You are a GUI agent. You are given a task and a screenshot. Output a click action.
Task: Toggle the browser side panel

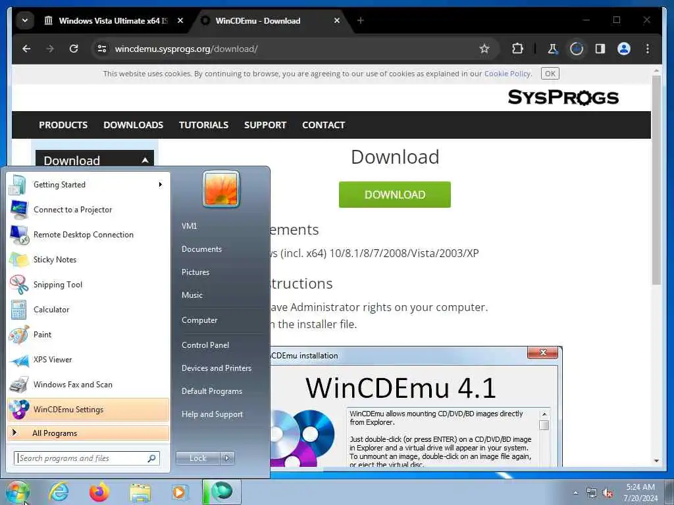[x=600, y=49]
